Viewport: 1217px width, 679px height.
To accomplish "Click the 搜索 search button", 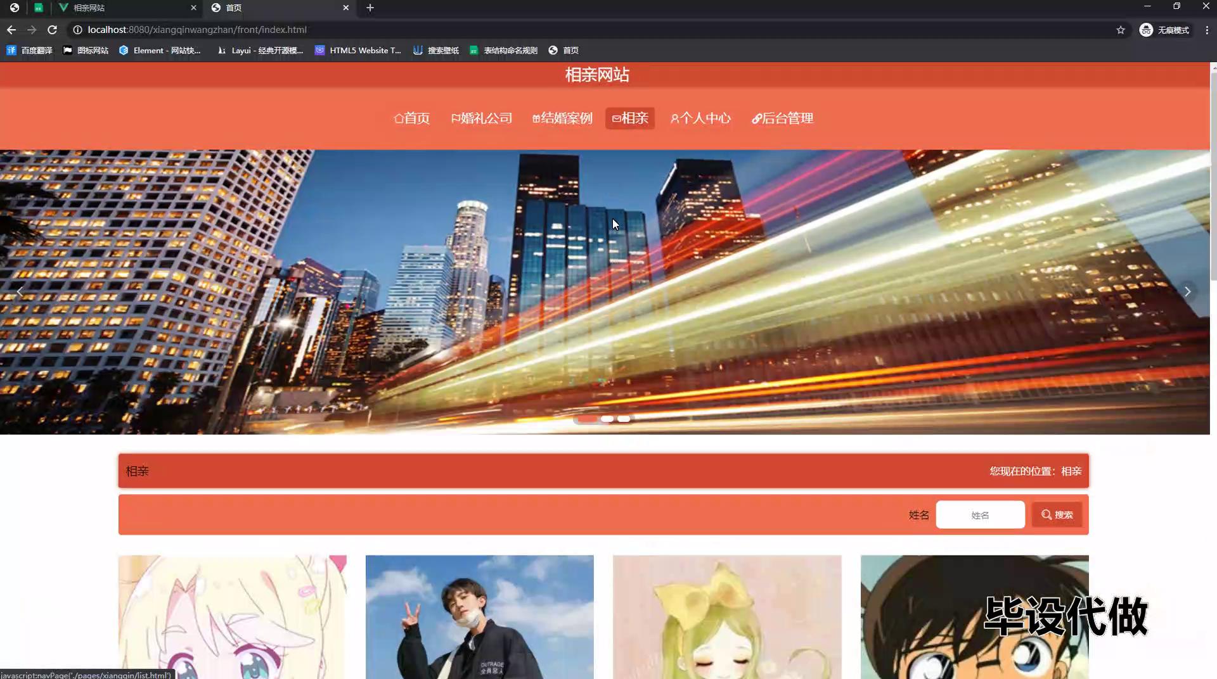I will 1057,515.
